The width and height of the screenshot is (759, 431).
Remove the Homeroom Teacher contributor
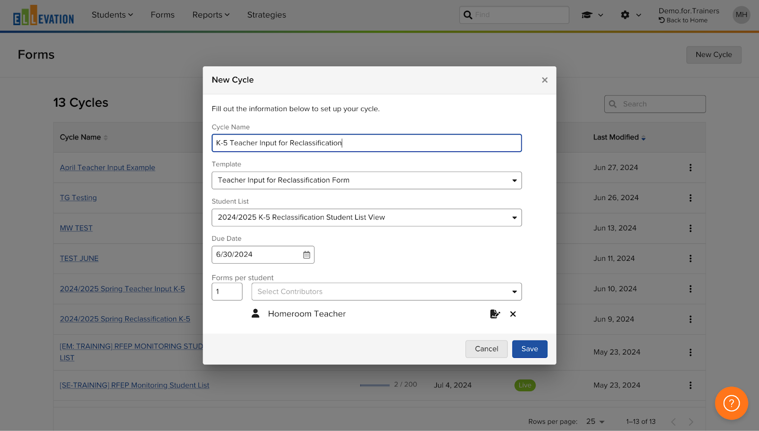coord(513,314)
